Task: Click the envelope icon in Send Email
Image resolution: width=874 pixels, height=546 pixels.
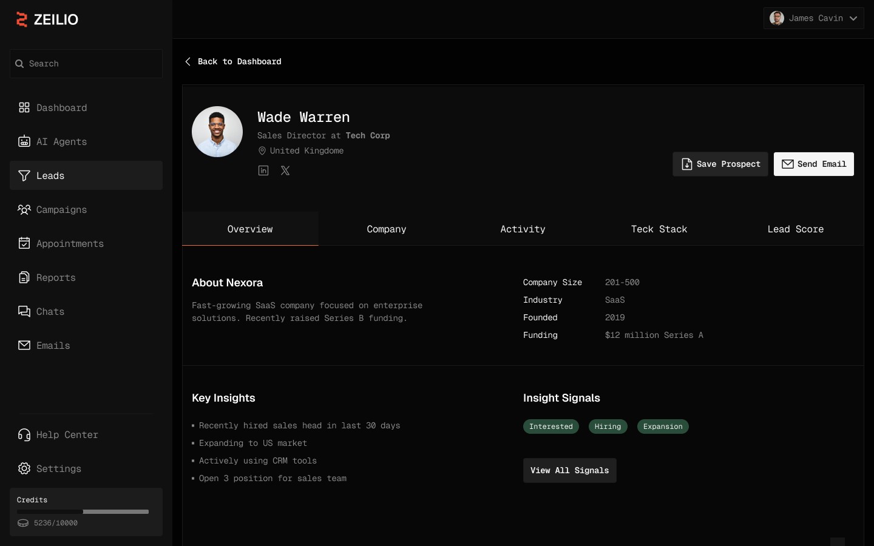Action: tap(788, 164)
